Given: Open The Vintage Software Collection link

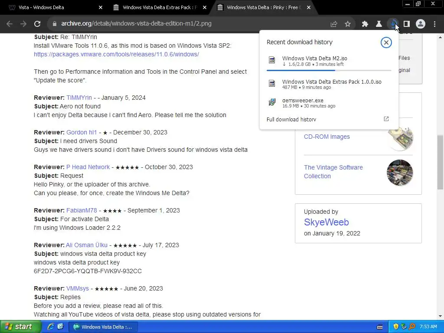Looking at the screenshot, I should coord(333,172).
